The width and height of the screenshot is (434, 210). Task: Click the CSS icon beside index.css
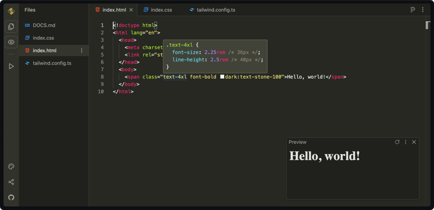tap(27, 38)
